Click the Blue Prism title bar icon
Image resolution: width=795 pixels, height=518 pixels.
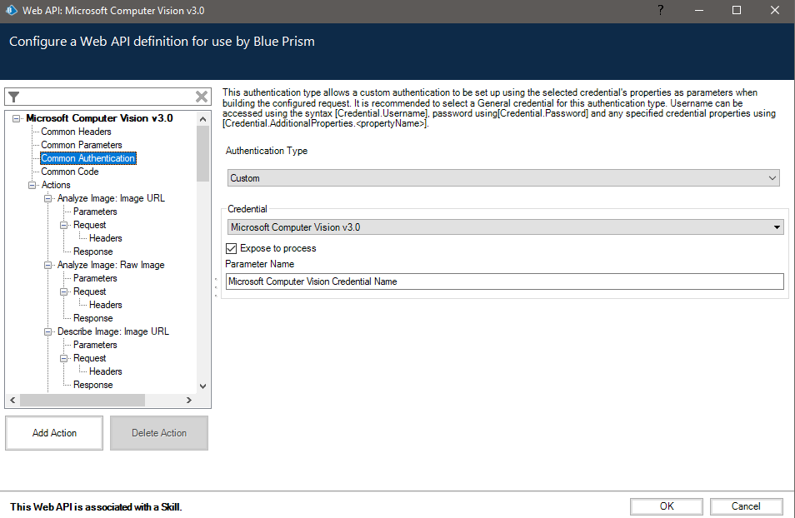[12, 11]
